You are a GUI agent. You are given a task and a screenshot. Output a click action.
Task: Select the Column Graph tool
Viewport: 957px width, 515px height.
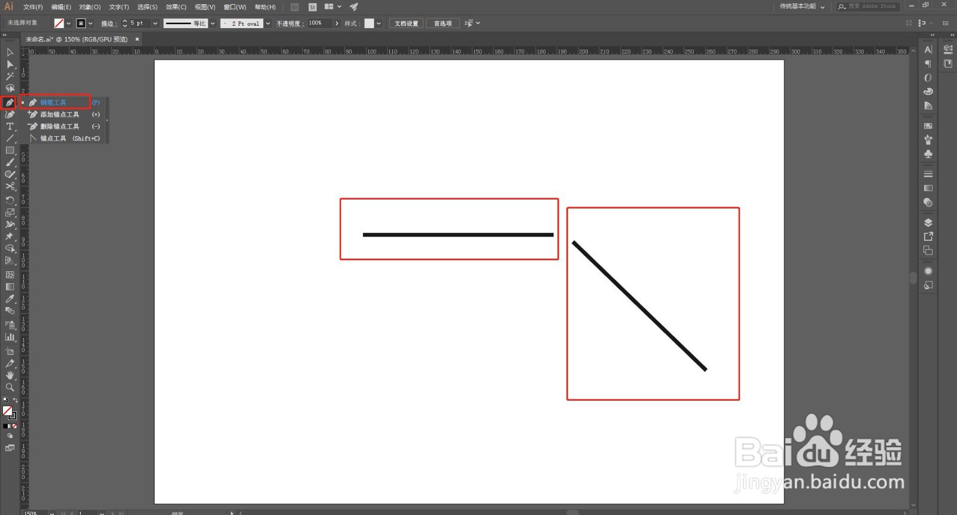[10, 337]
